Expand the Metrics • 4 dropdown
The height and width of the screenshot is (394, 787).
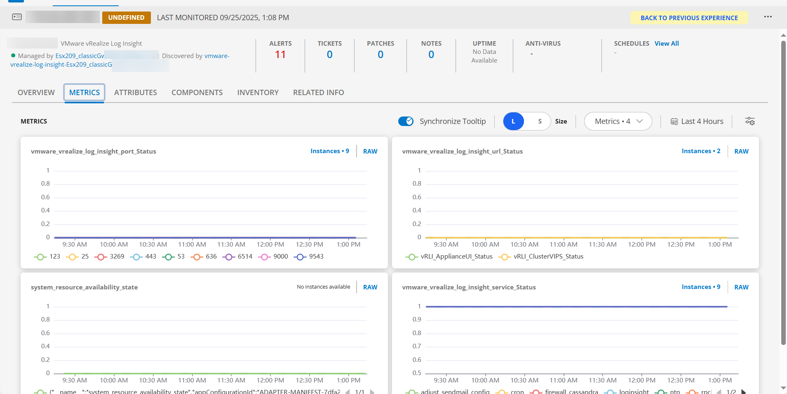click(618, 121)
